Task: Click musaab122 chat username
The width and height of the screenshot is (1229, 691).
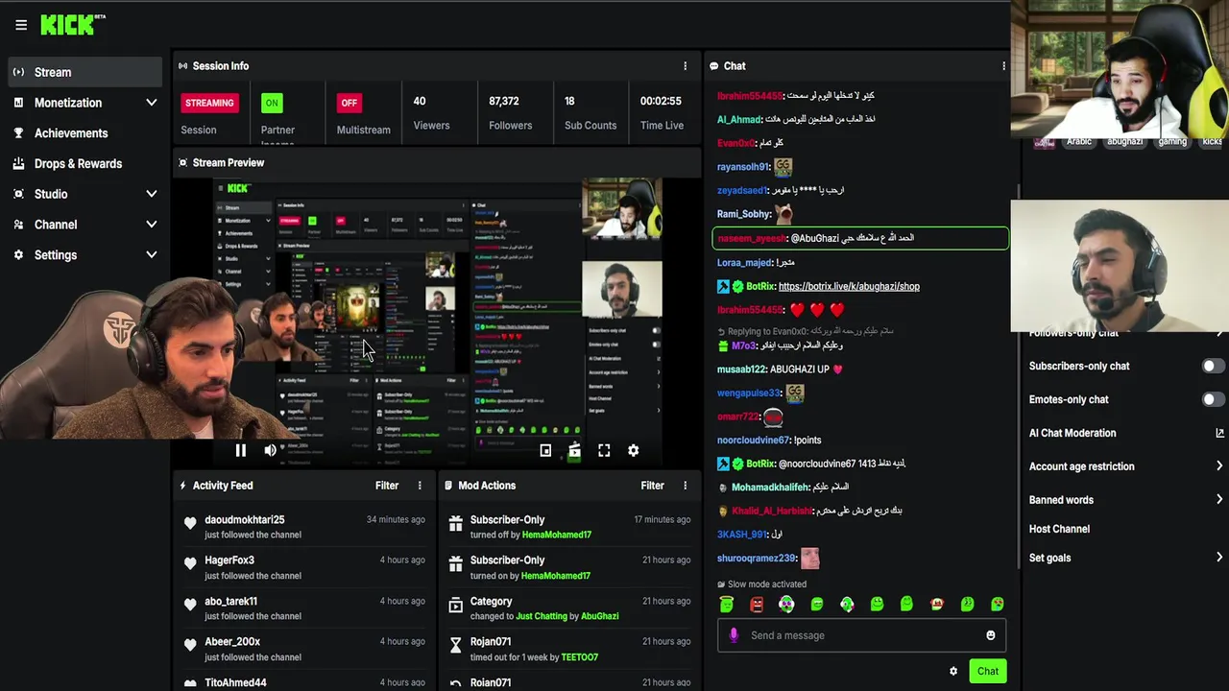Action: pyautogui.click(x=740, y=369)
